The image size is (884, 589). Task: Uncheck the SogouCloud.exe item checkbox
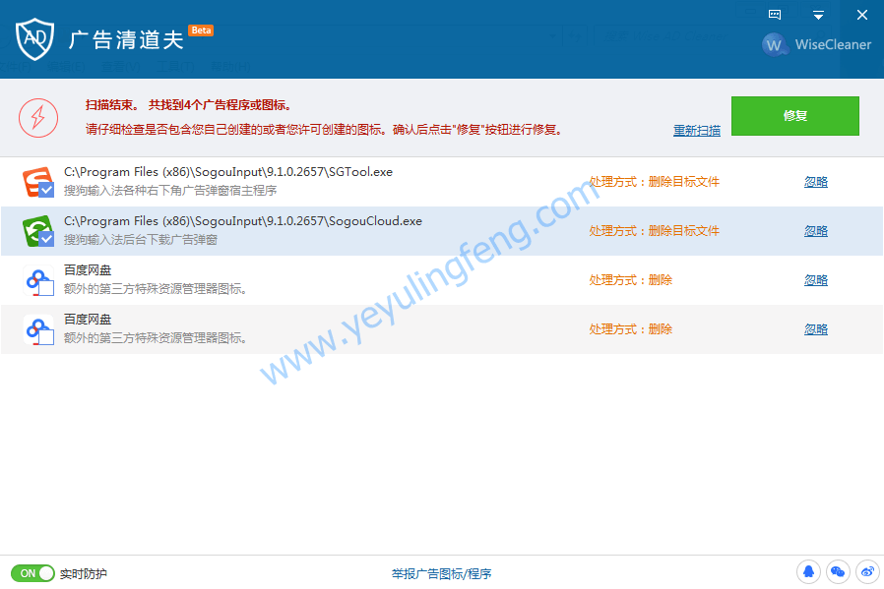pyautogui.click(x=45, y=239)
